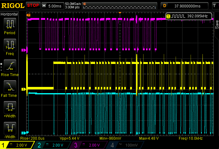The height and width of the screenshot is (149, 219).
Task: Open the Horizontal menu header
Action: pyautogui.click(x=10, y=14)
